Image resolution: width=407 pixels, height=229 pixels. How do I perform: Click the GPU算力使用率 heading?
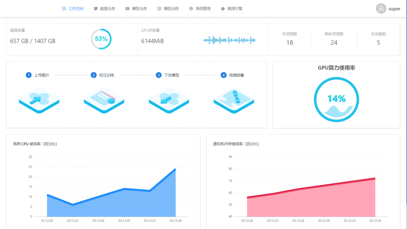pos(336,68)
